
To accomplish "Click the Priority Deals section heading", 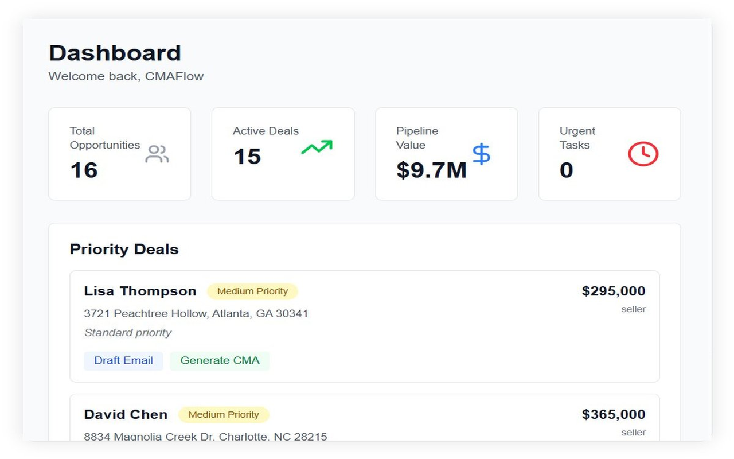I will (124, 250).
